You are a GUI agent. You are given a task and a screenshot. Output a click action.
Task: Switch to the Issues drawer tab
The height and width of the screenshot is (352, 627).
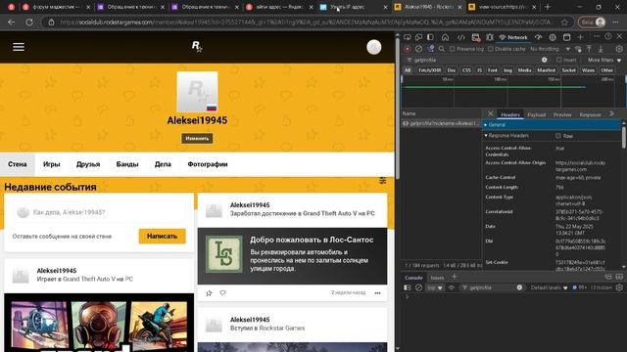[437, 278]
